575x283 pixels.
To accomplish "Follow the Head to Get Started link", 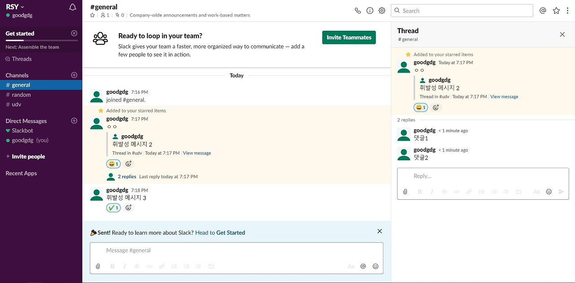I will click(x=220, y=233).
